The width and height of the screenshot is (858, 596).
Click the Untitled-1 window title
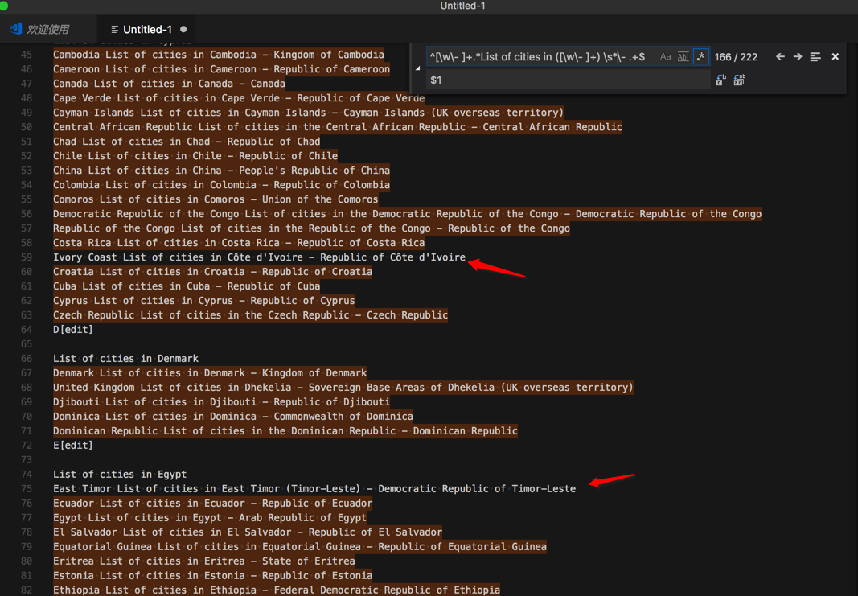pos(462,6)
